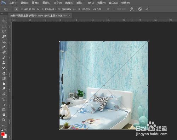Open the 选择(S) menu

[x=69, y=3]
